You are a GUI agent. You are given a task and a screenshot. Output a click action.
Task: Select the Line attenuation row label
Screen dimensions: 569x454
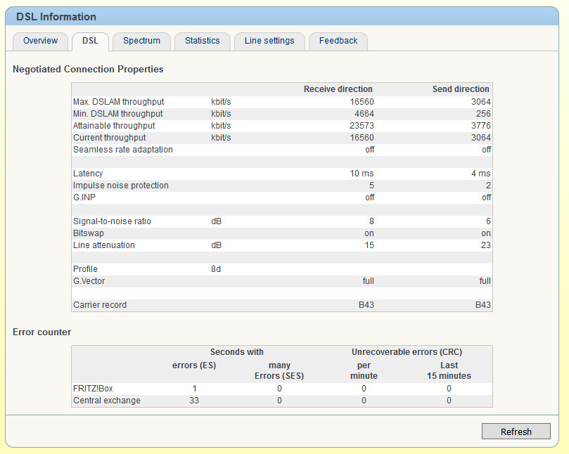coord(104,245)
